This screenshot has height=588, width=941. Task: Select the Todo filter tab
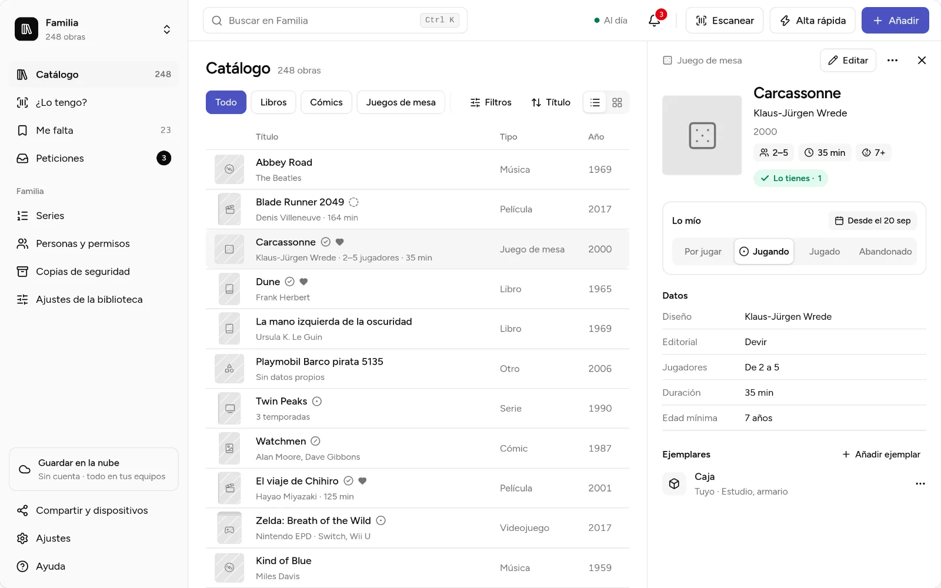pos(226,102)
